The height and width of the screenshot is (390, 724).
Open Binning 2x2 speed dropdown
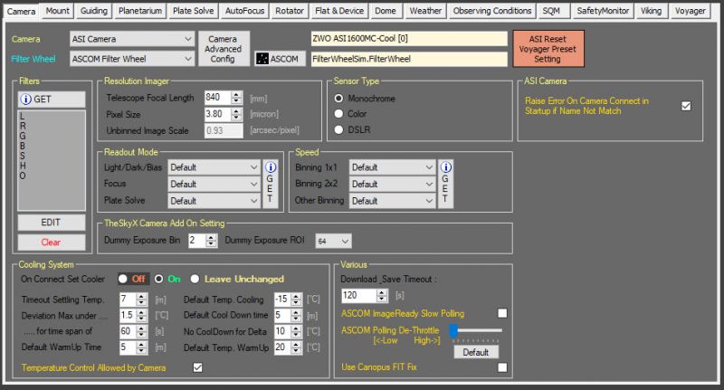point(393,185)
